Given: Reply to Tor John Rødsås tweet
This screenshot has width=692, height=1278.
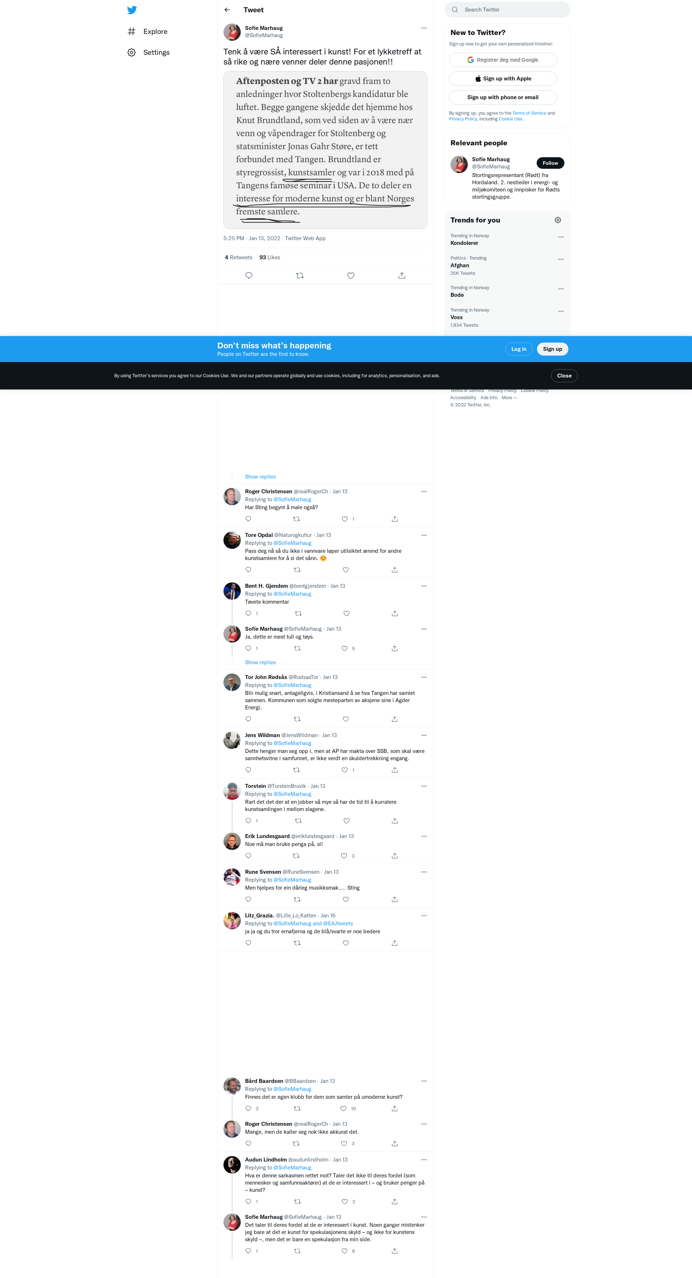Looking at the screenshot, I should coord(248,719).
